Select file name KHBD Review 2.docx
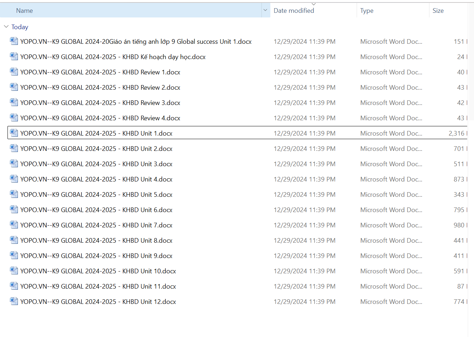Screen dimensions: 474x337 click(100, 88)
